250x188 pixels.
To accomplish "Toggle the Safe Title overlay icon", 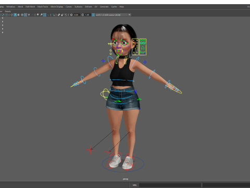I will pyautogui.click(x=6, y=15).
